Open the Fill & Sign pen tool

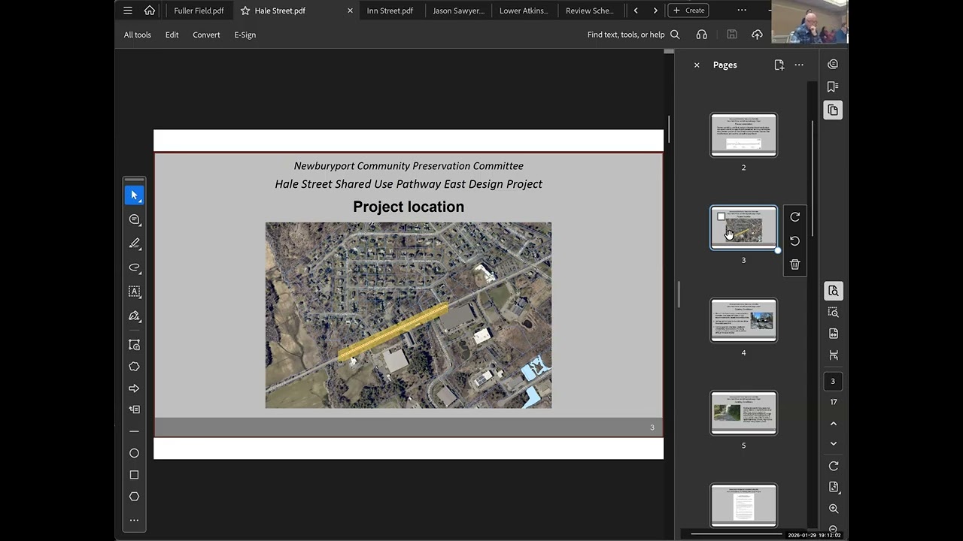pos(134,316)
